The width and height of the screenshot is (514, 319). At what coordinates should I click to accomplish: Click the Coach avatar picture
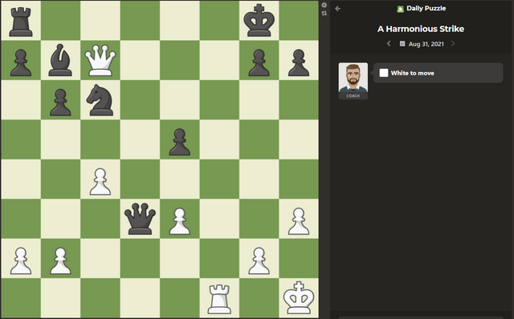coord(353,78)
